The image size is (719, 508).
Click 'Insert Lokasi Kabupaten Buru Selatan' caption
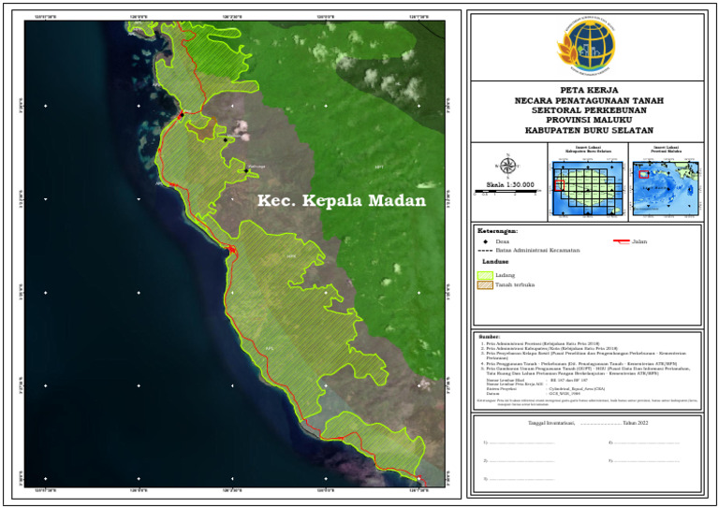tap(588, 149)
